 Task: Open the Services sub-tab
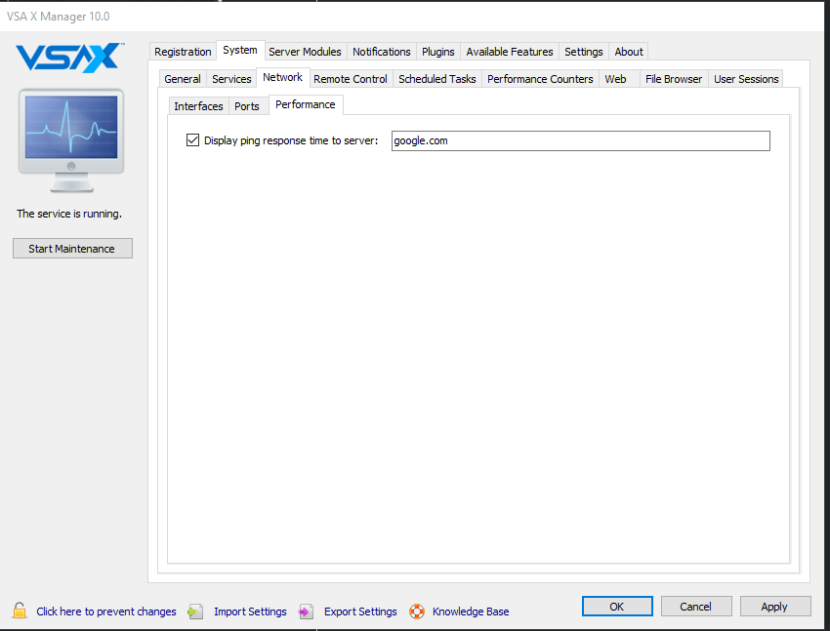click(x=231, y=79)
